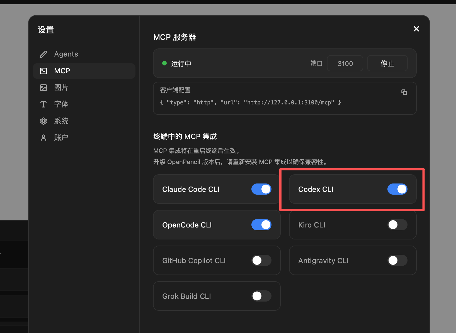
Task: Switch off the OpenCode CLI toggle
Action: click(261, 225)
